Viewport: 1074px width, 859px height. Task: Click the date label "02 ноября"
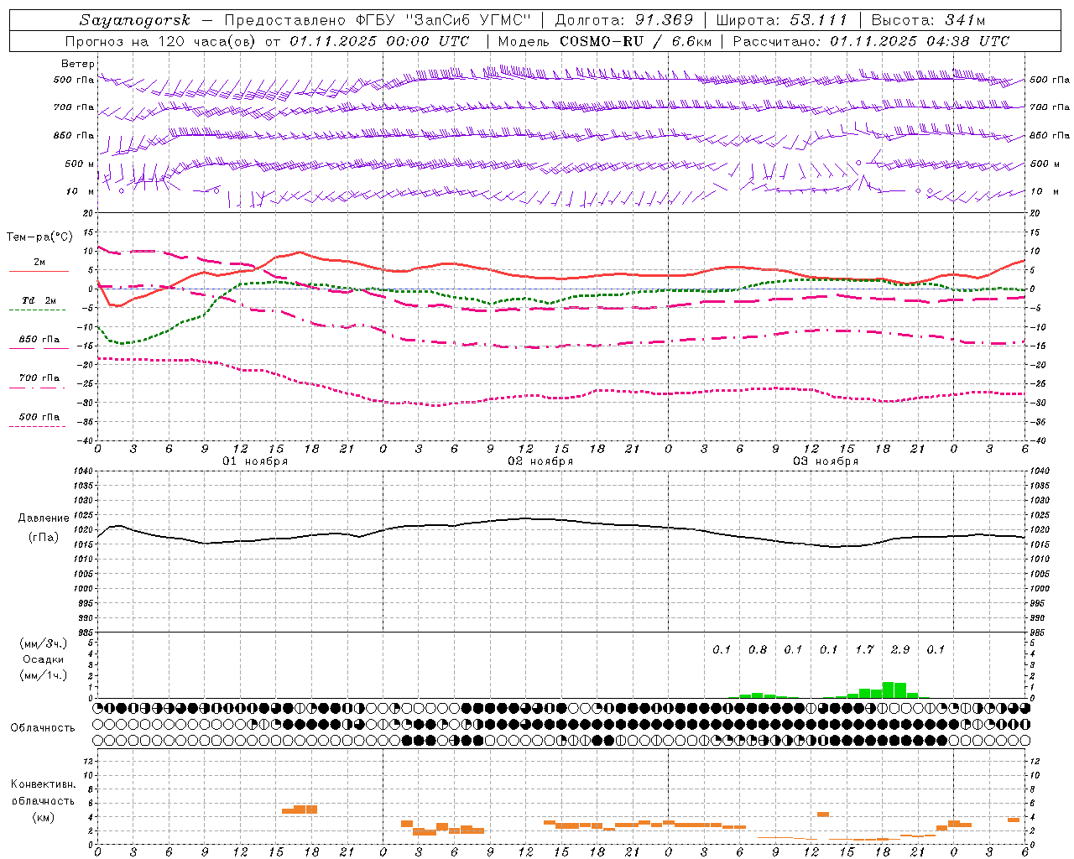point(540,461)
